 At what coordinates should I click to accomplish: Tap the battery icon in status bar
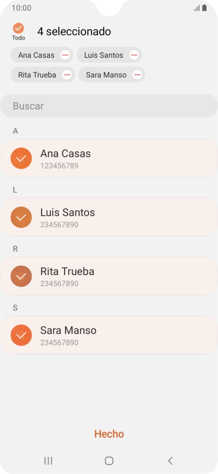pos(205,8)
